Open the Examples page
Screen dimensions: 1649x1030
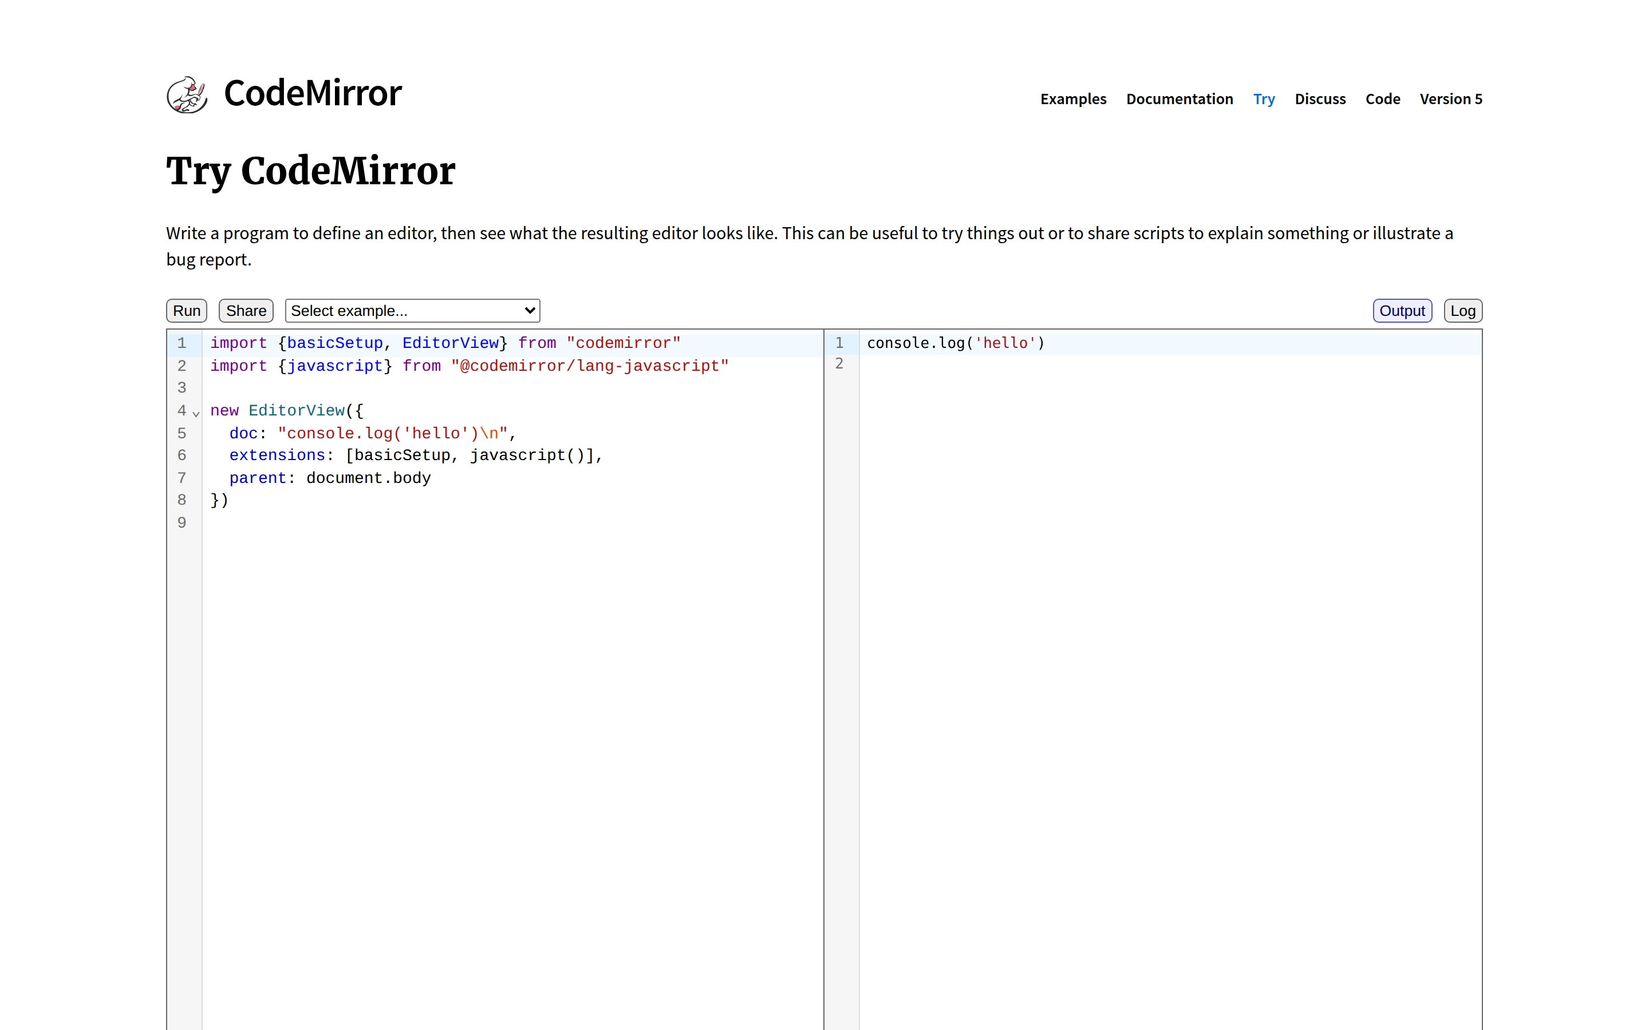[x=1072, y=99]
